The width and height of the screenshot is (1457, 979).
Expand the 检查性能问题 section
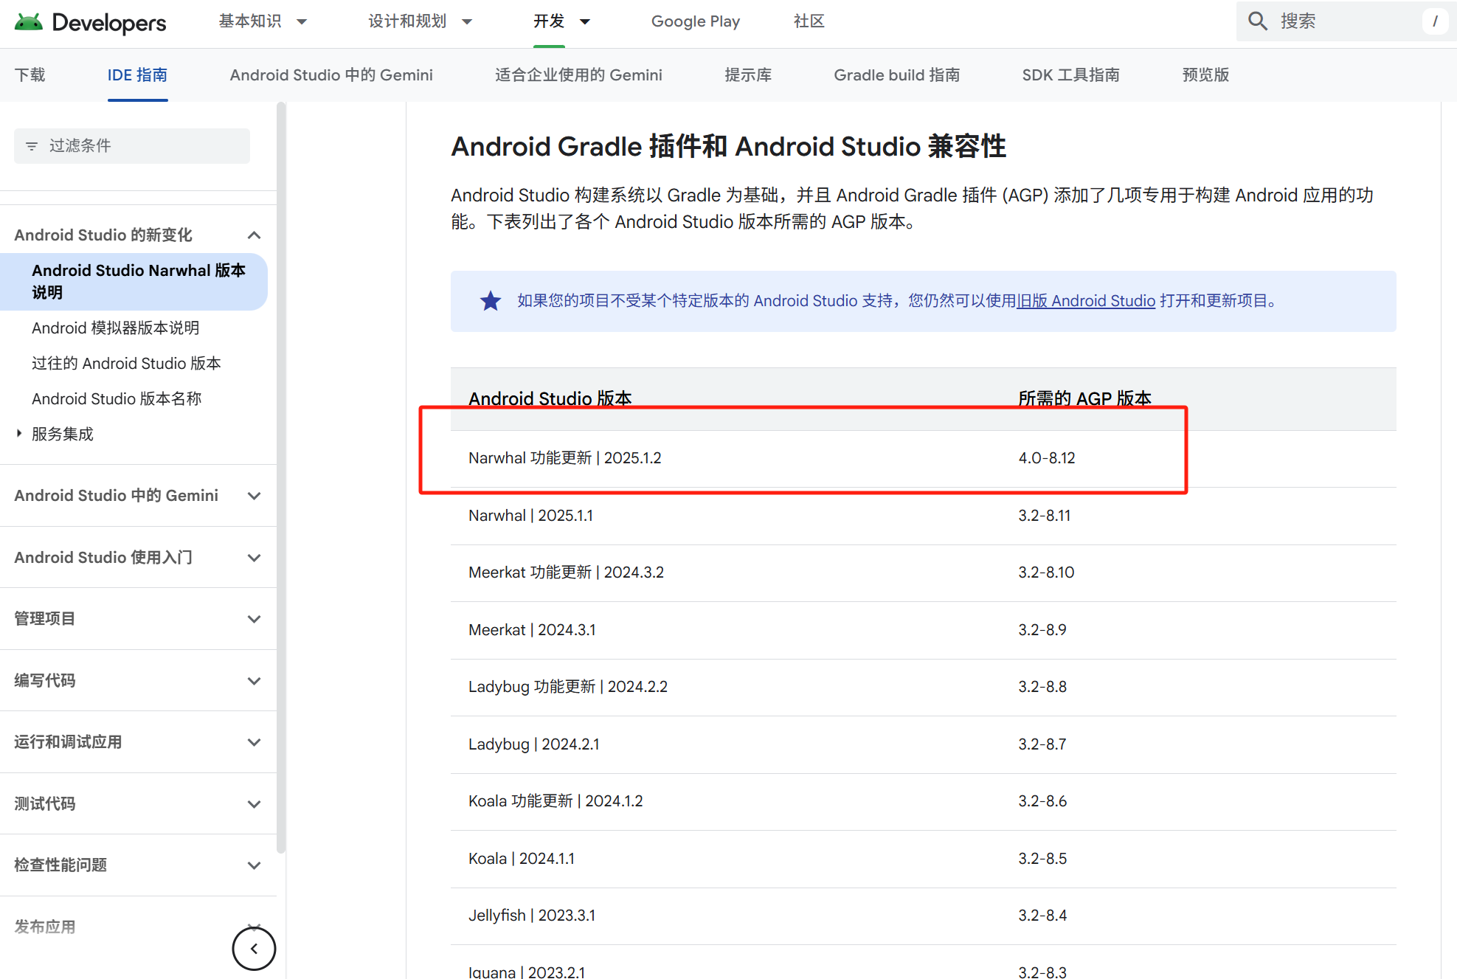click(x=254, y=865)
